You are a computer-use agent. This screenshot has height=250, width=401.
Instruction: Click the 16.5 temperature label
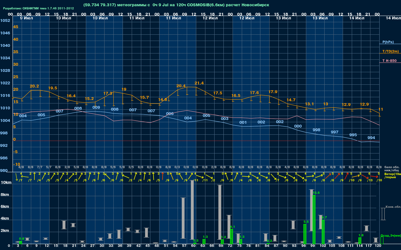(236, 96)
